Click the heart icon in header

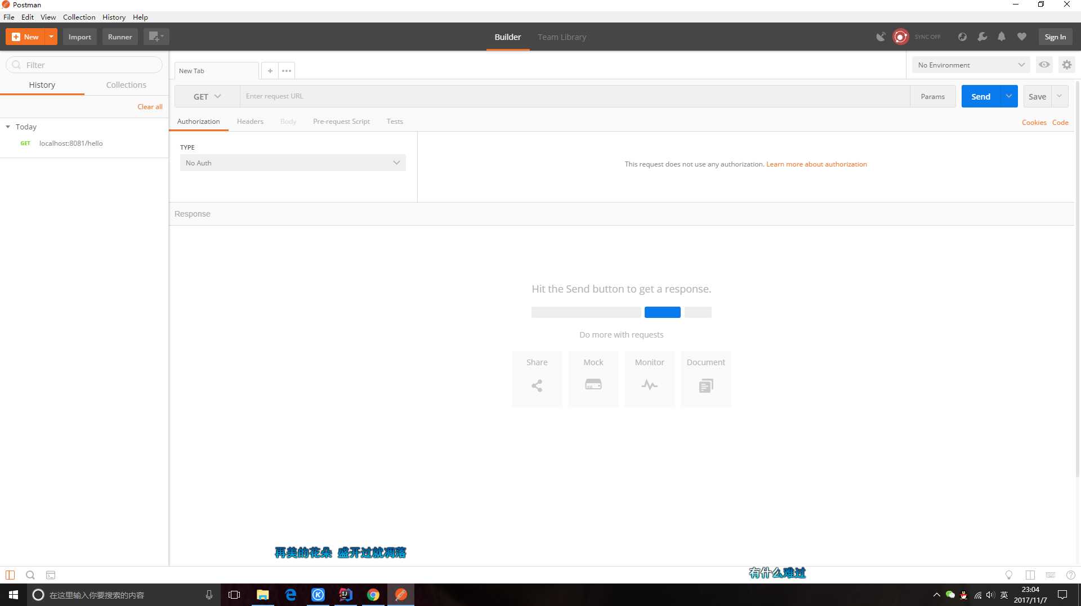1022,37
